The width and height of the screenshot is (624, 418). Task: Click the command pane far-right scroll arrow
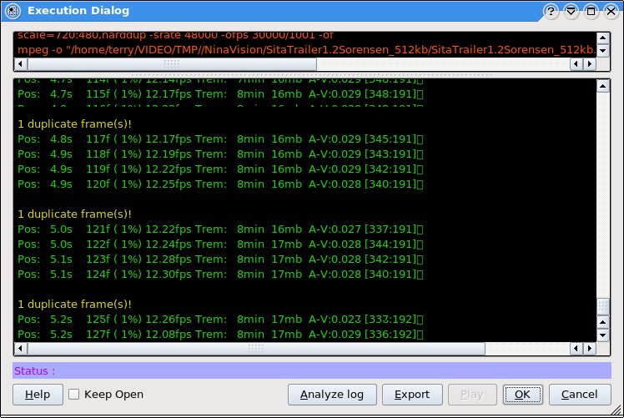[x=589, y=63]
